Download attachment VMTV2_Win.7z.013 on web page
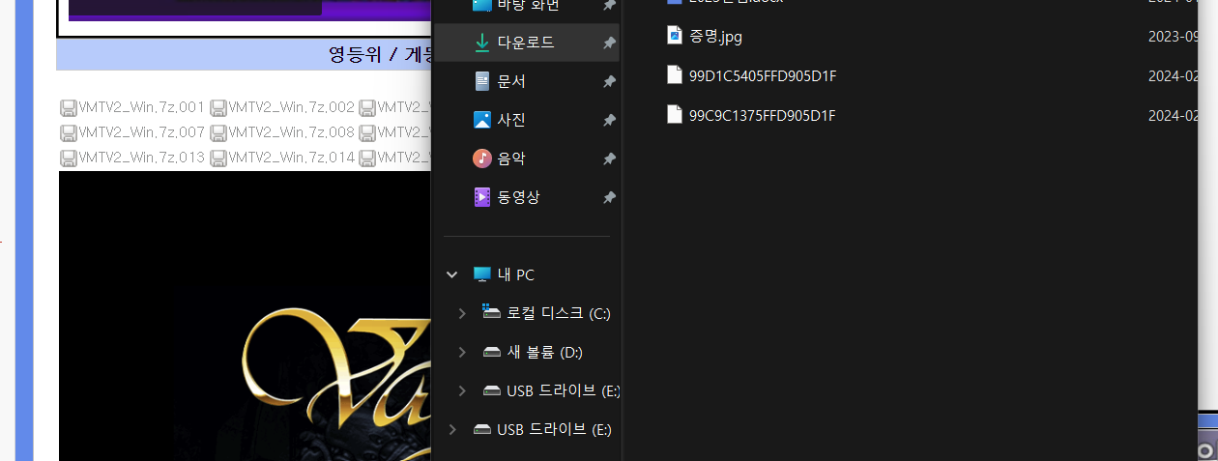The width and height of the screenshot is (1218, 461). coord(141,158)
